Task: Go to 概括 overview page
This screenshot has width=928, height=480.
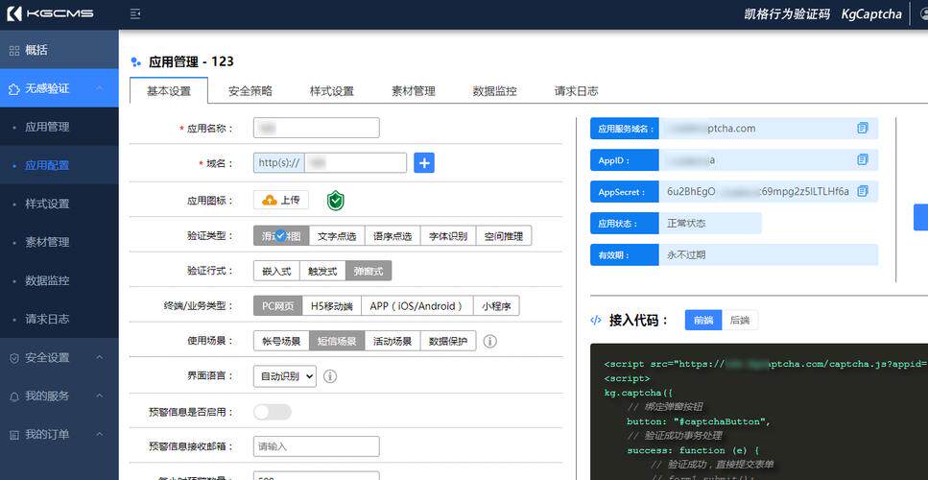Action: 59,50
